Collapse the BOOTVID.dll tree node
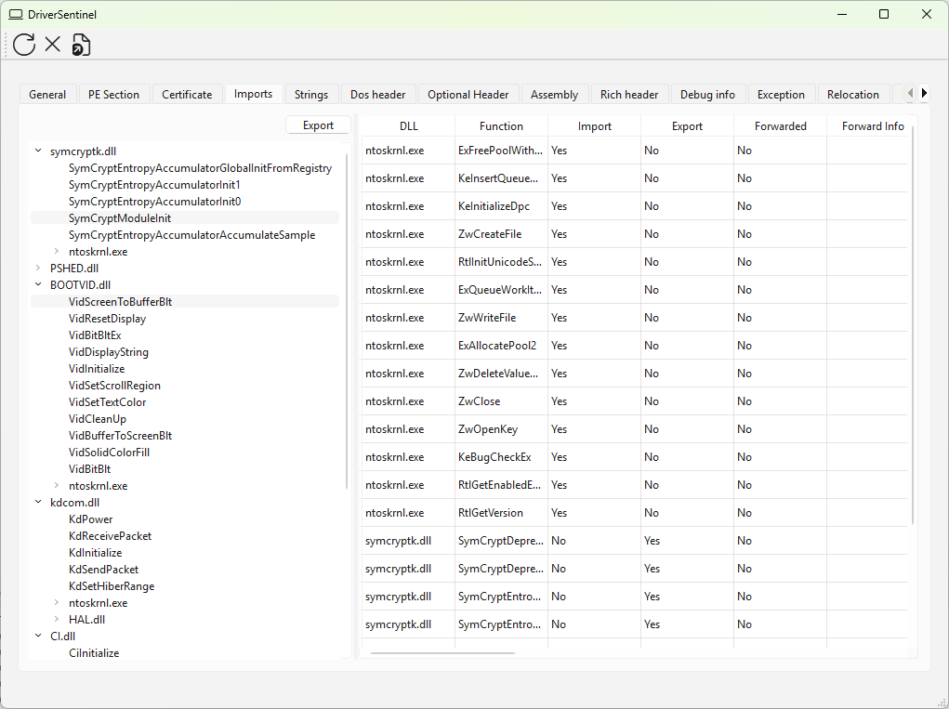The height and width of the screenshot is (709, 949). tap(38, 284)
